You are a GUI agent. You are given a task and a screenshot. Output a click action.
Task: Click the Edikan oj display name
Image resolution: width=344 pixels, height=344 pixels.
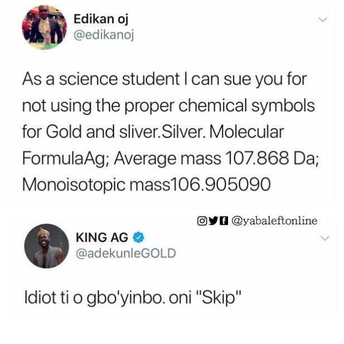101,20
